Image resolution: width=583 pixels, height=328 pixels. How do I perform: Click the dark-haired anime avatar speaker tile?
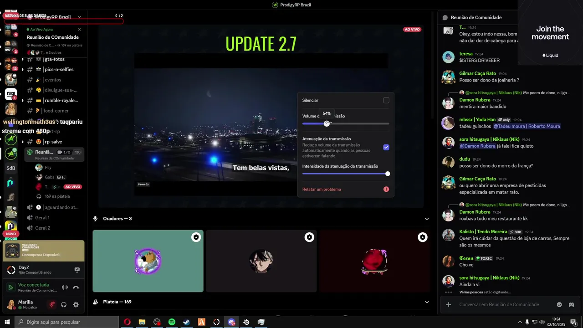tap(261, 261)
